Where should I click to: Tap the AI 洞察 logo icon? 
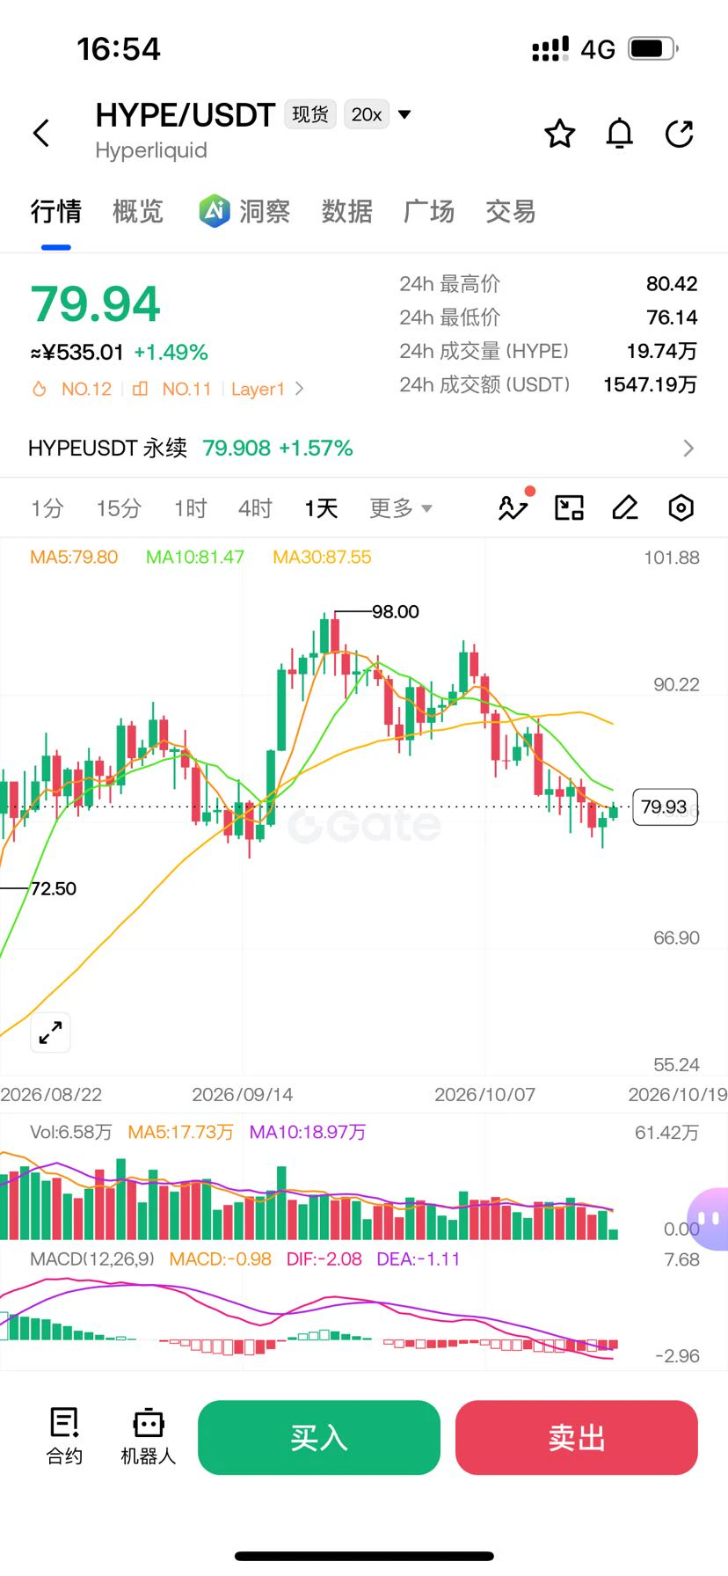point(214,211)
